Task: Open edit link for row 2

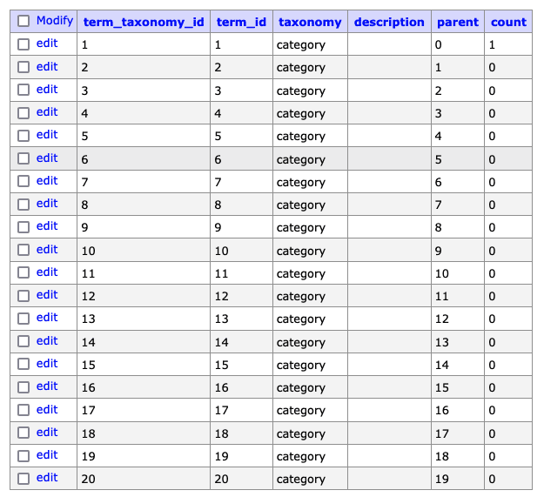Action: (47, 67)
